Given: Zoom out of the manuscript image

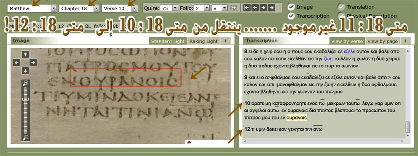Looking at the screenshot, I should 26,137.
